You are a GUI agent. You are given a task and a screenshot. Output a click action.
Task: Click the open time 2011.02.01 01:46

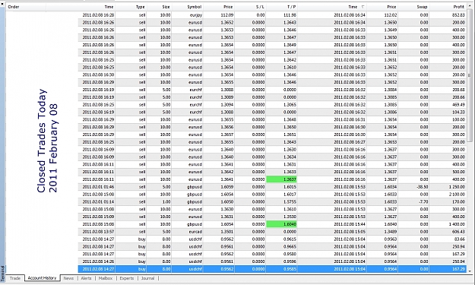pos(98,187)
